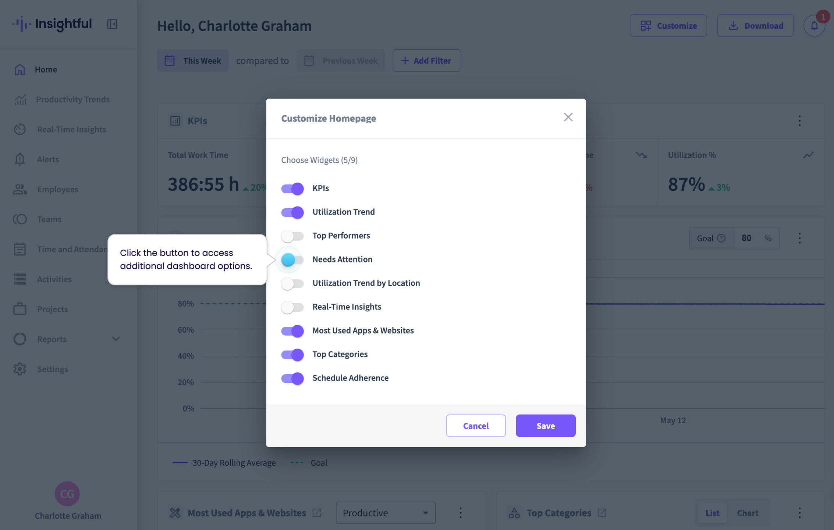
Task: Save the widget selection
Action: pos(546,426)
